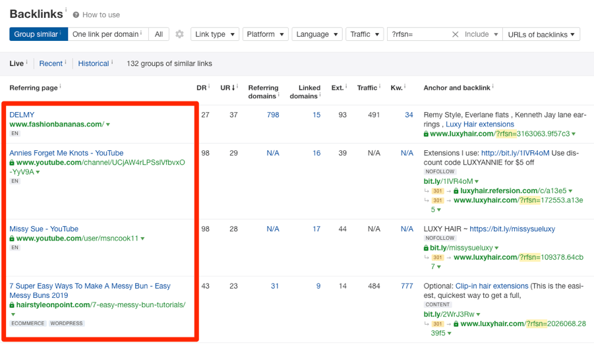Open luxyhair.refersion.com/c/a13e5 redirect
594x344 pixels.
click(514, 190)
